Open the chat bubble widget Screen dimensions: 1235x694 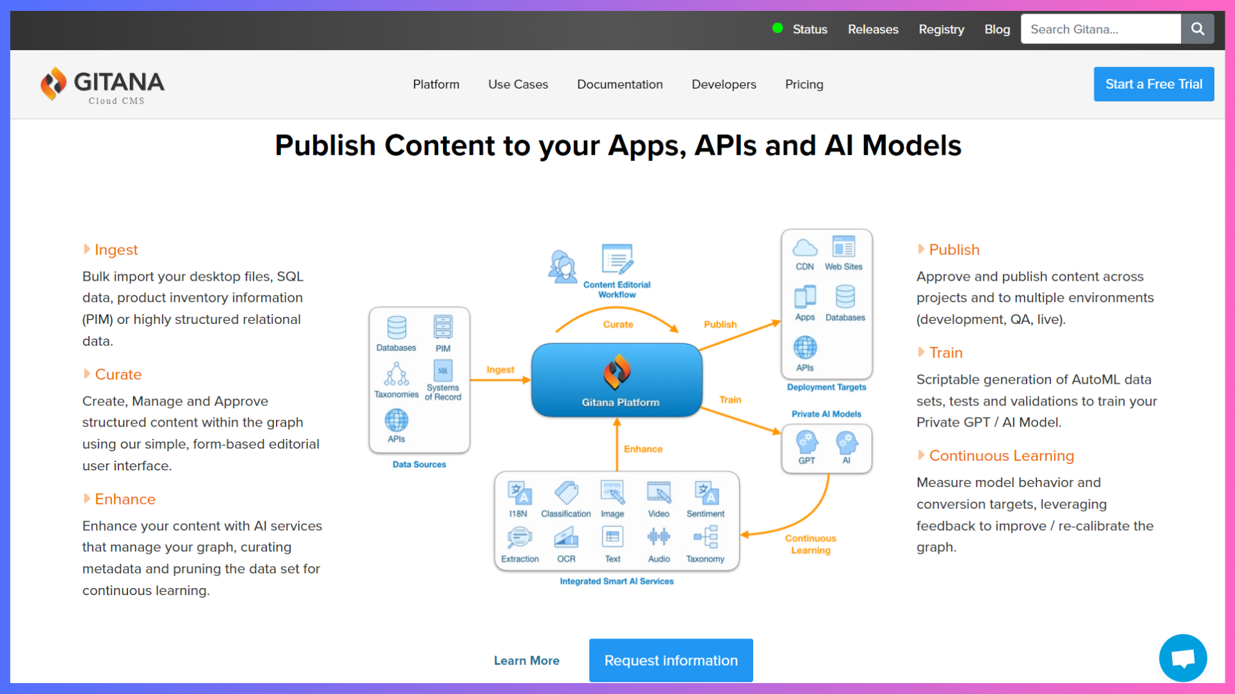[x=1182, y=658]
